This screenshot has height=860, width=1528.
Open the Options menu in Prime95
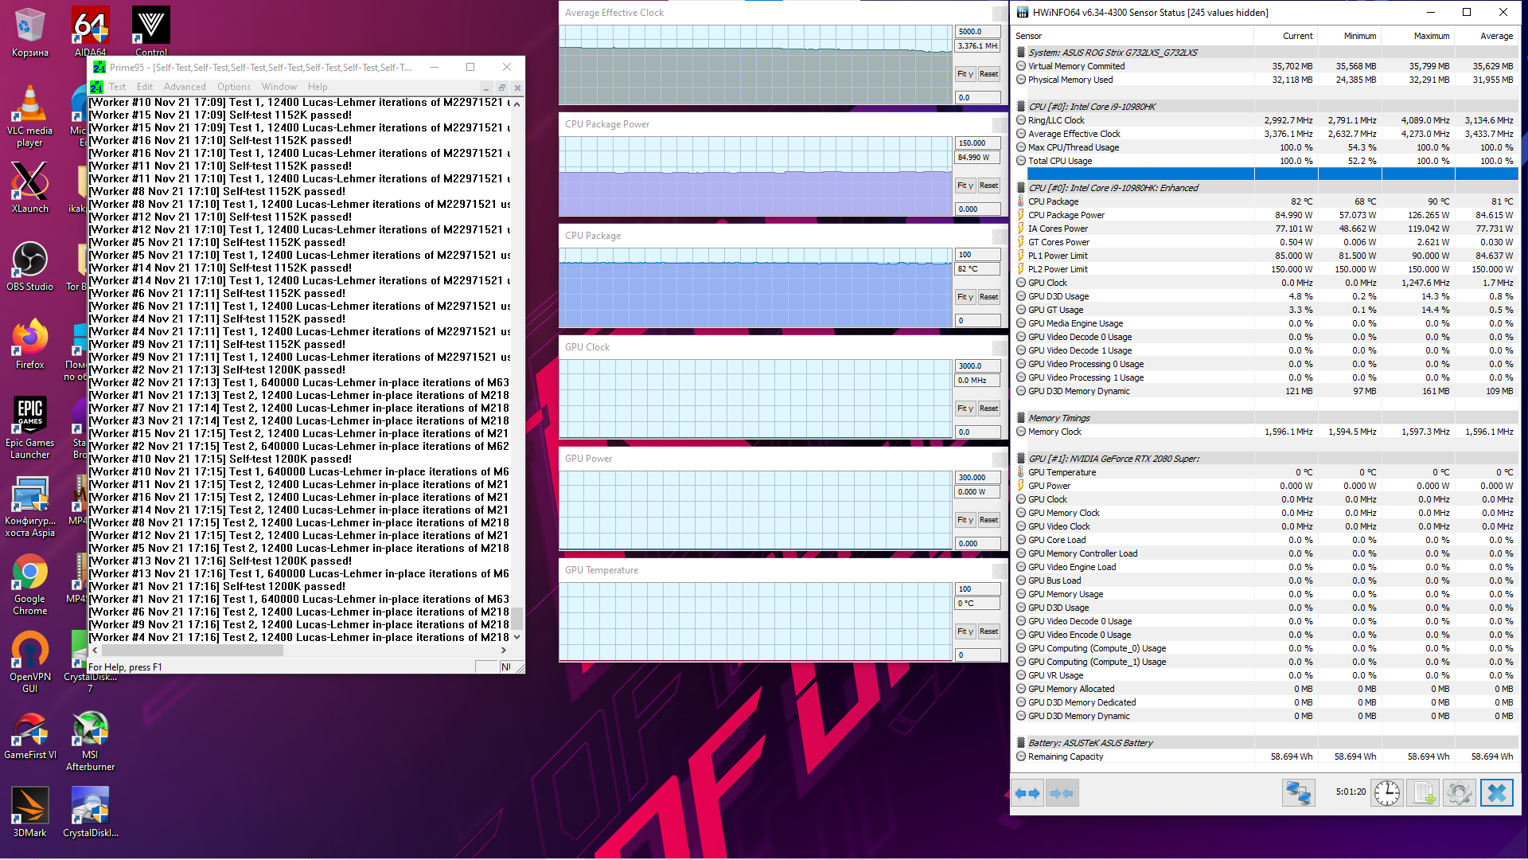(234, 87)
